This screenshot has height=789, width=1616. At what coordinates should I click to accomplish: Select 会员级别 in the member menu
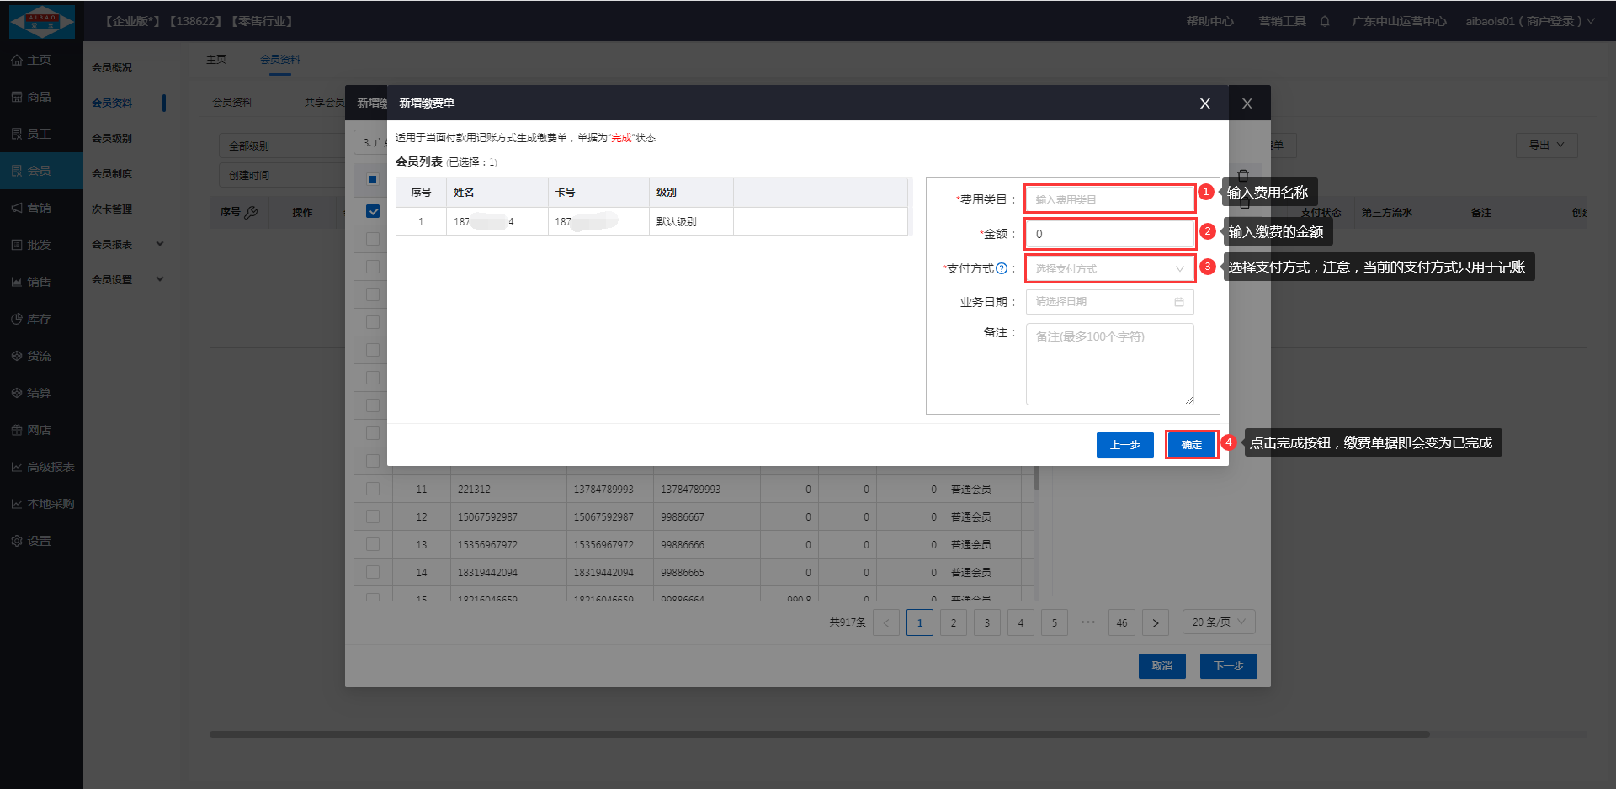tap(112, 138)
